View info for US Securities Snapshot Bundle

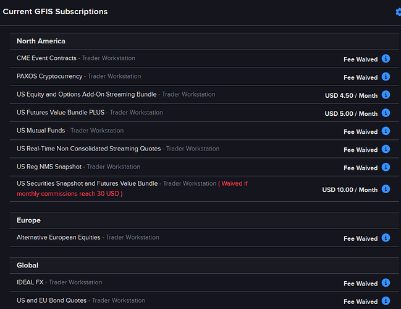click(x=386, y=189)
